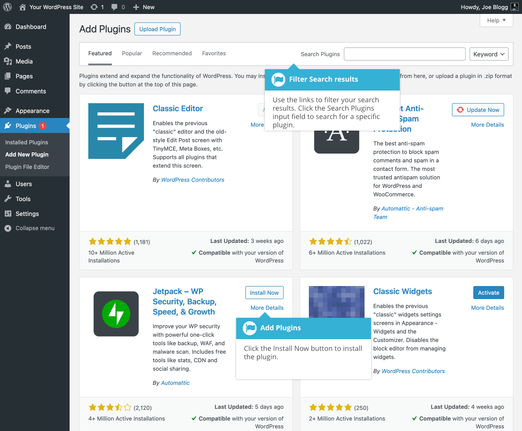Click the Plugins update count badge
Screen dimensions: 522x431
[x=42, y=126]
